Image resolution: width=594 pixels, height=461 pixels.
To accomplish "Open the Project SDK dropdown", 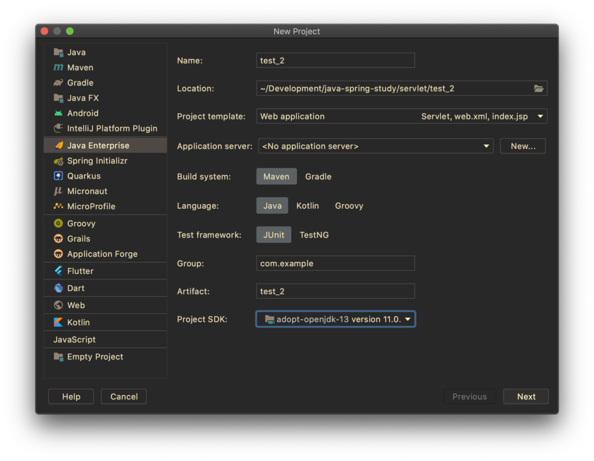I will (x=408, y=320).
